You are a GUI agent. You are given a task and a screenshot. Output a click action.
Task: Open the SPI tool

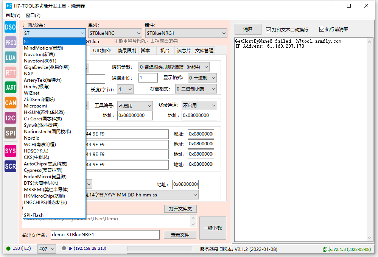(x=10, y=133)
